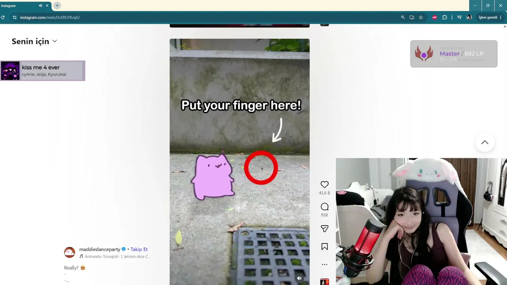Open comments on the reel
This screenshot has height=285, width=507.
pyautogui.click(x=324, y=207)
